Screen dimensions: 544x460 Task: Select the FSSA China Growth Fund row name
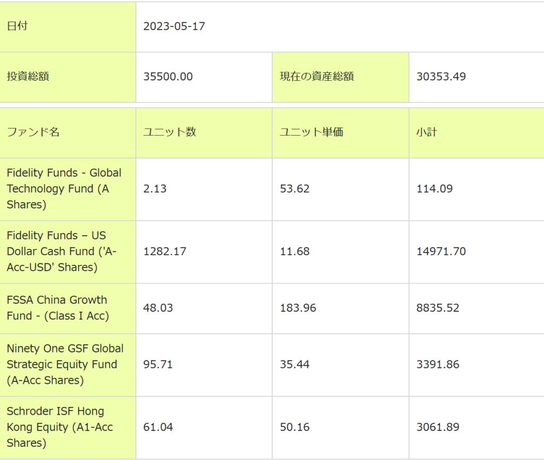57,308
